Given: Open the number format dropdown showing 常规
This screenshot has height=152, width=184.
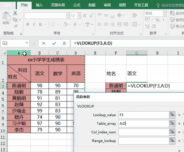Looking at the screenshot, I should coord(165,13).
